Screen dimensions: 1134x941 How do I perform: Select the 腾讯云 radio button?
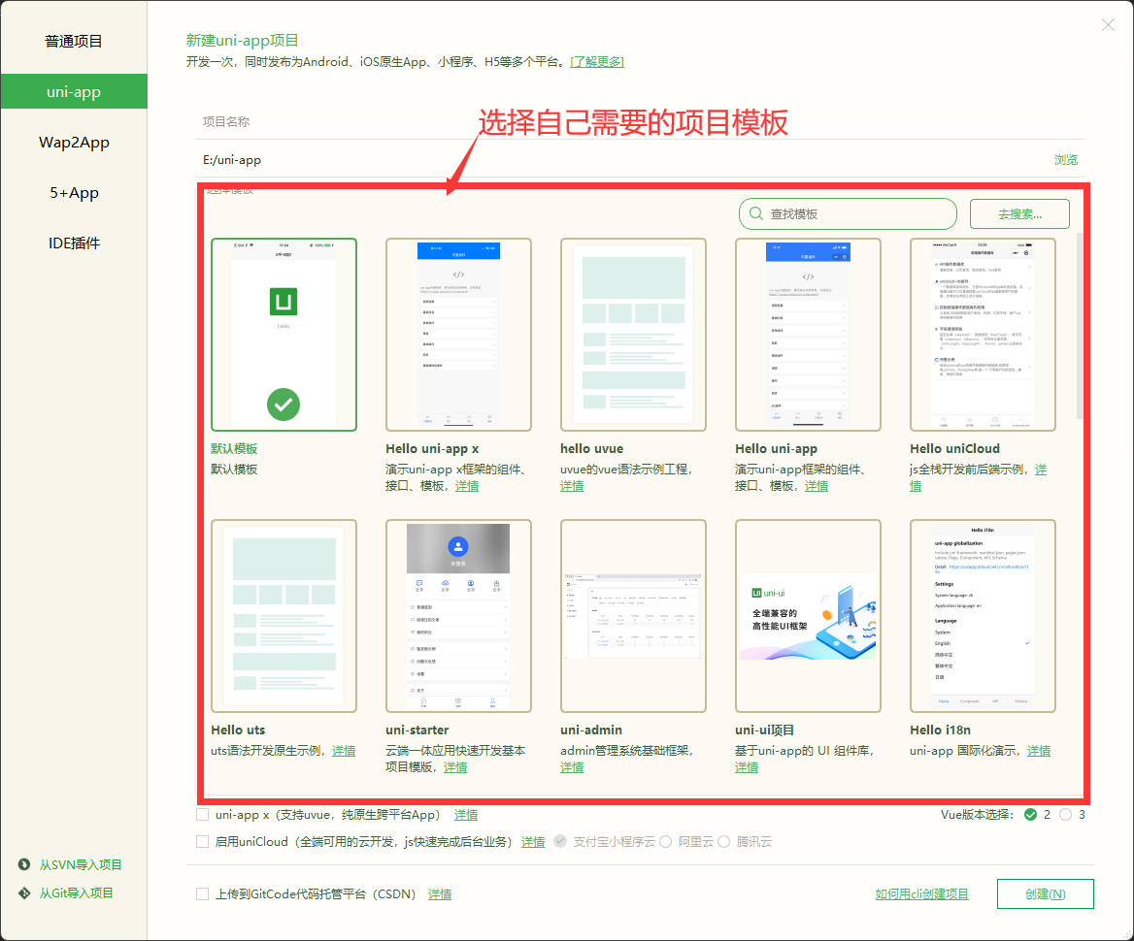(722, 841)
